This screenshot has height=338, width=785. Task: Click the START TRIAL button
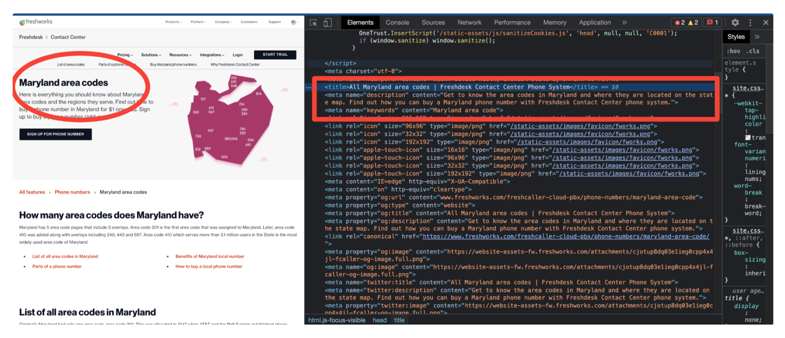(x=275, y=54)
